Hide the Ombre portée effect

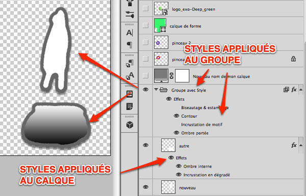coord(176,133)
